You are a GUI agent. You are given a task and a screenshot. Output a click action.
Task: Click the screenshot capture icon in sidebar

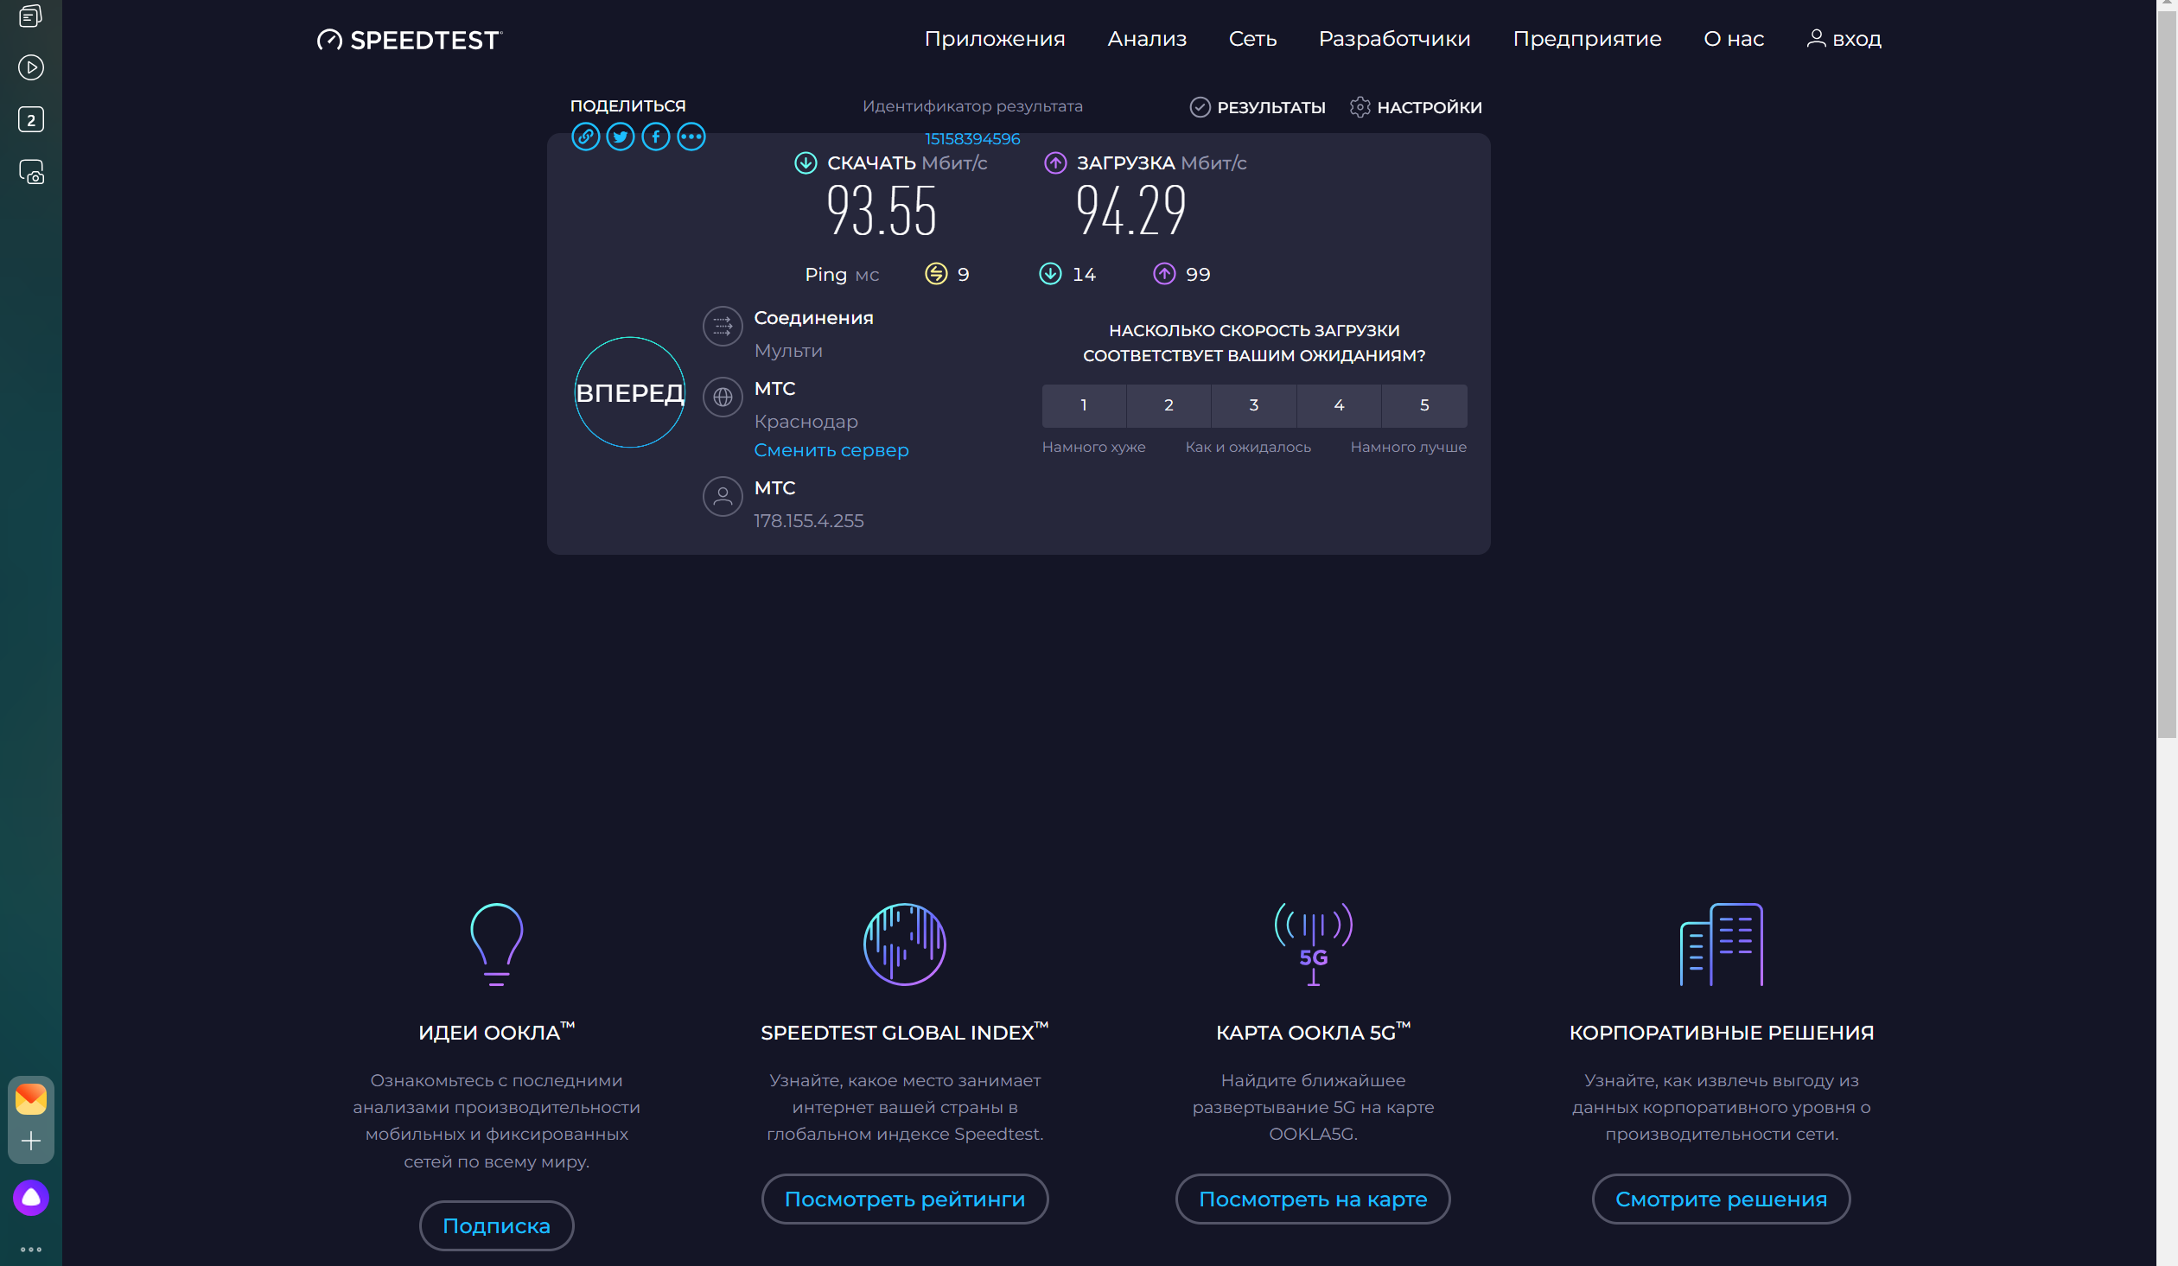[31, 172]
